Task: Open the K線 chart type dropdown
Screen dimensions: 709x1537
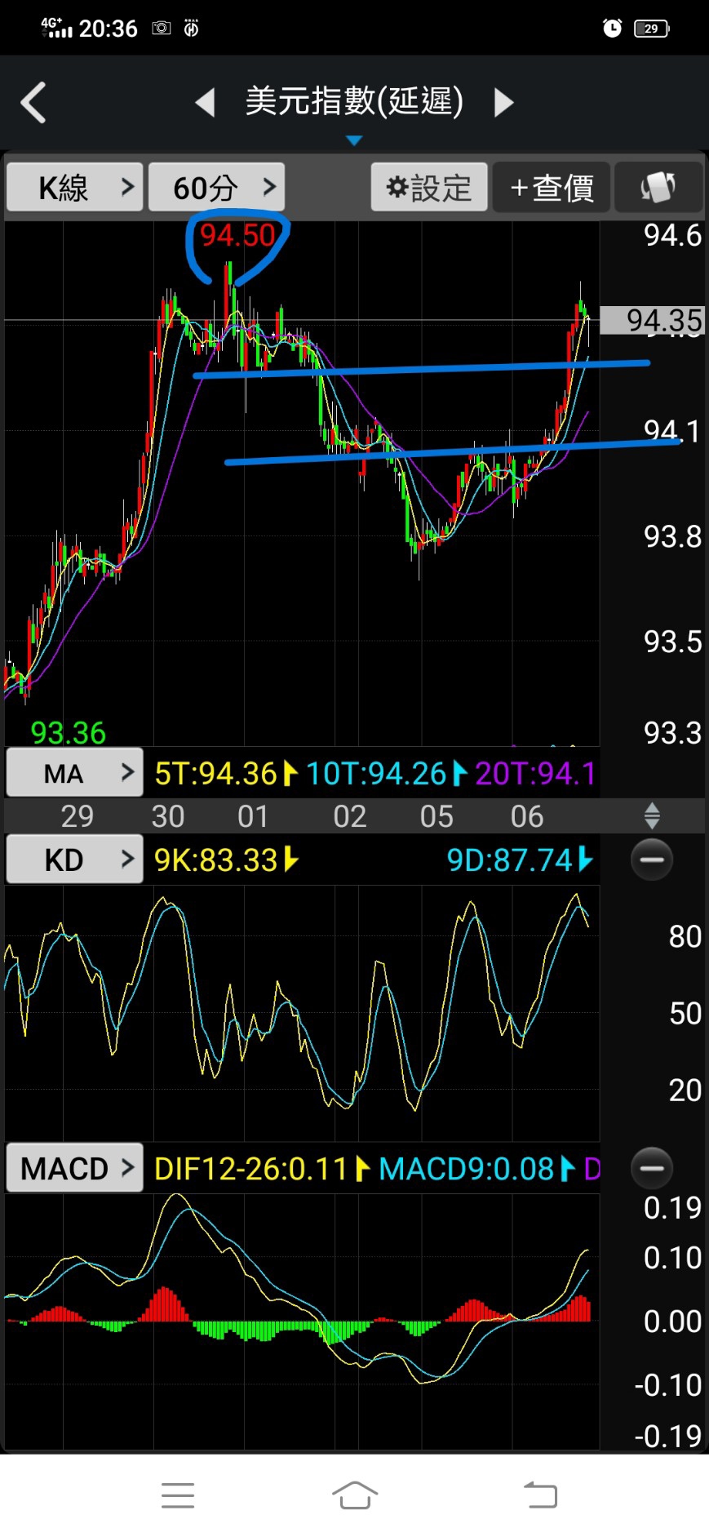Action: pyautogui.click(x=75, y=188)
